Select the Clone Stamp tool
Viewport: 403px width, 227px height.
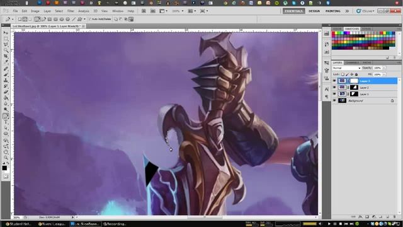coord(6,80)
